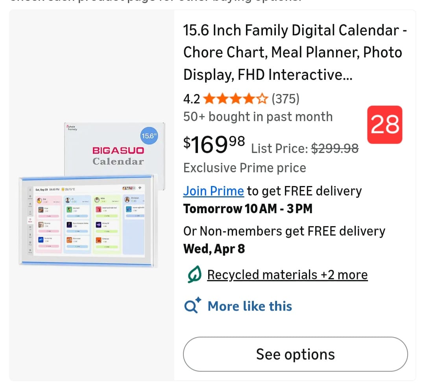Screen dimensions: 425x383
Task: Click the sparkle magnifier search icon
Action: [x=193, y=306]
